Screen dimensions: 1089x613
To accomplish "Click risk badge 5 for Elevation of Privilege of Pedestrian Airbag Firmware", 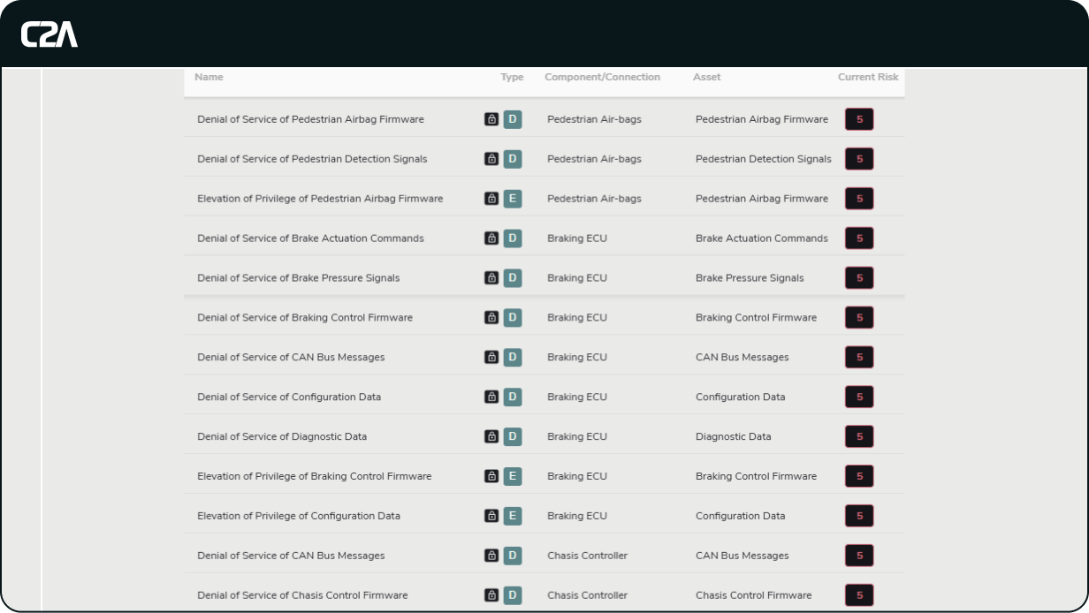I will pos(859,199).
